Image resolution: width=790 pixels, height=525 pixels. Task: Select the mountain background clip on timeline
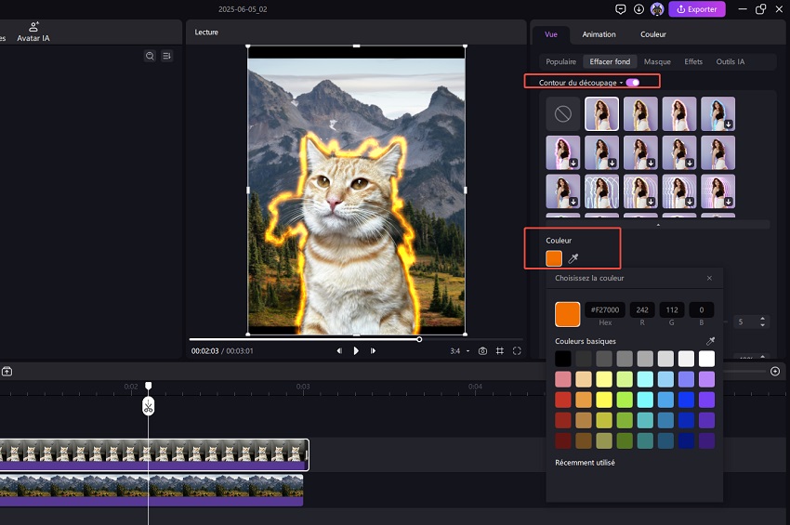tap(151, 490)
